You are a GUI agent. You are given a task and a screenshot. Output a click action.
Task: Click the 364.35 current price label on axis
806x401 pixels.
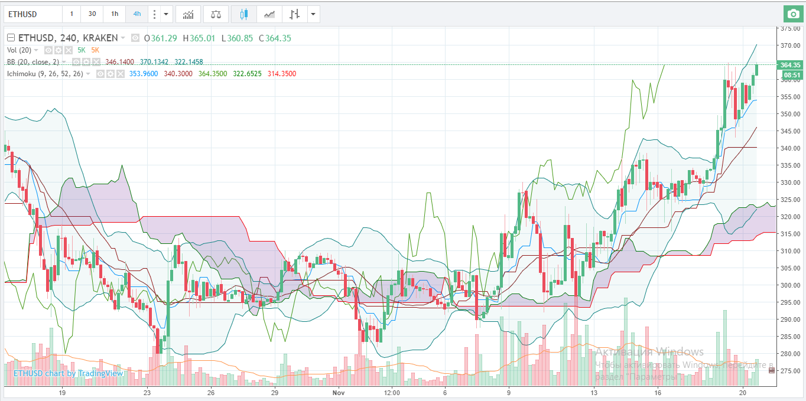click(x=790, y=65)
